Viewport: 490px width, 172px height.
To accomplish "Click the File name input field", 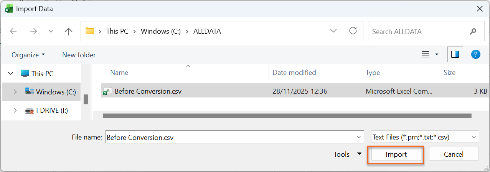I will click(x=230, y=137).
